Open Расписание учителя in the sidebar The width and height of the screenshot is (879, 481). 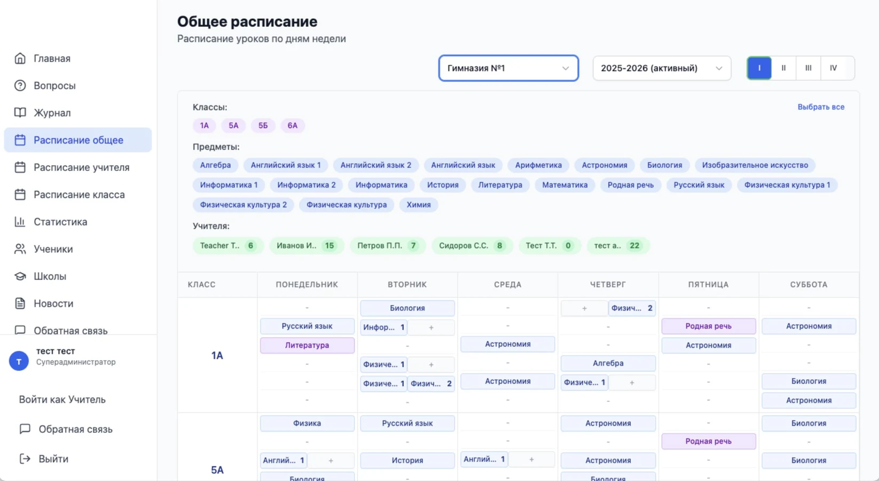point(78,167)
